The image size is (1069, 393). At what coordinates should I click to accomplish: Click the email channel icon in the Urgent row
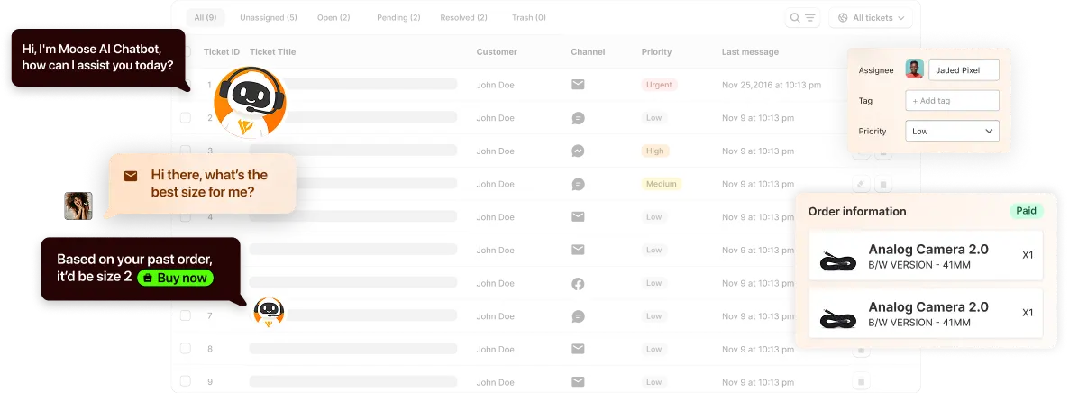tap(578, 85)
